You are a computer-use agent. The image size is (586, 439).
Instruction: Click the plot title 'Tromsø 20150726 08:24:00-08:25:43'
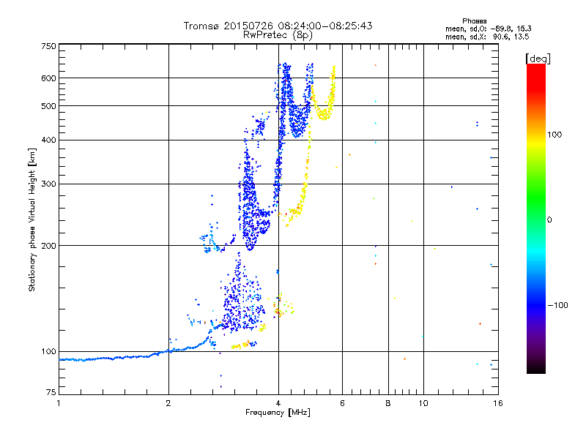[278, 26]
